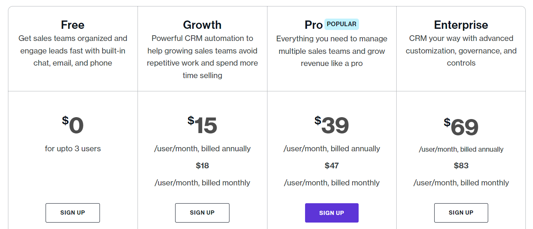Click the $69 annual price for Enterprise
533x229 pixels.
click(x=461, y=127)
